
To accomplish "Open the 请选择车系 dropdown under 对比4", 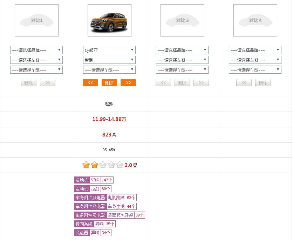I will click(x=255, y=60).
